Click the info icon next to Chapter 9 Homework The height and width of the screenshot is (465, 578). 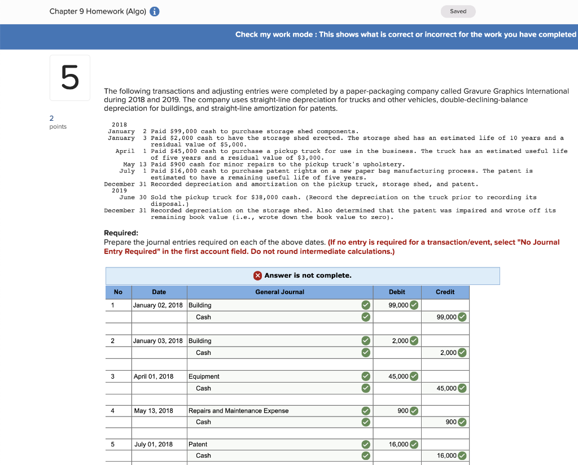[x=155, y=11]
